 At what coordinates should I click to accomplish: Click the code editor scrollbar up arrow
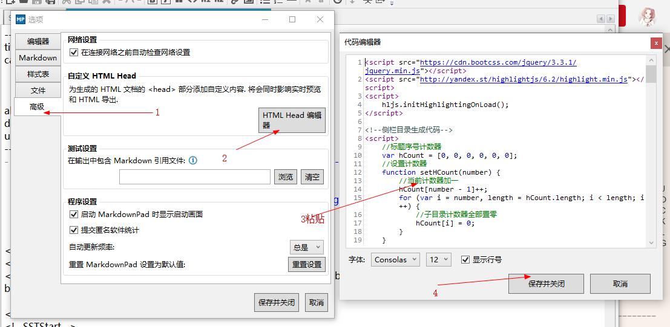[x=651, y=61]
